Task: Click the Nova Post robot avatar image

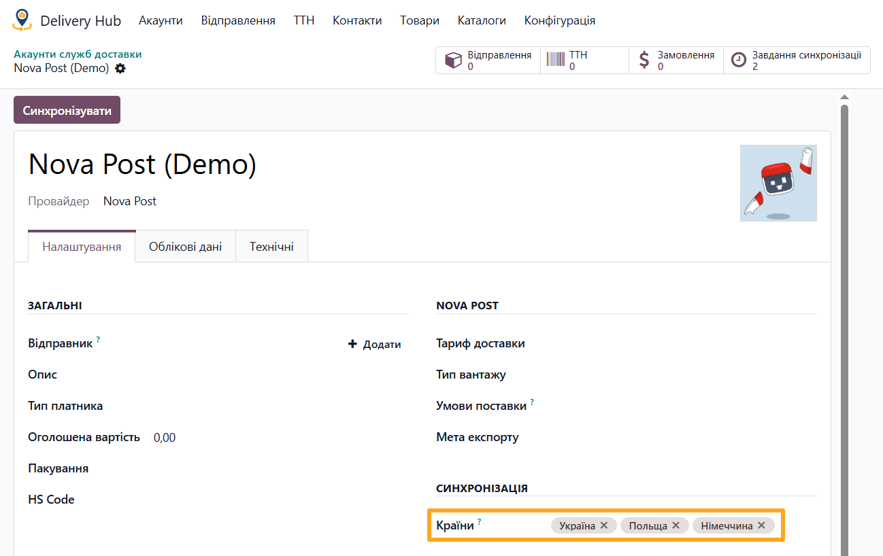Action: [778, 183]
